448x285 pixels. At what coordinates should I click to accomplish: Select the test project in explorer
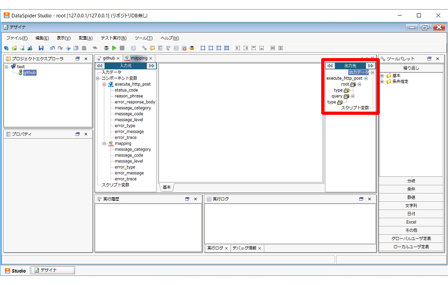[x=21, y=67]
